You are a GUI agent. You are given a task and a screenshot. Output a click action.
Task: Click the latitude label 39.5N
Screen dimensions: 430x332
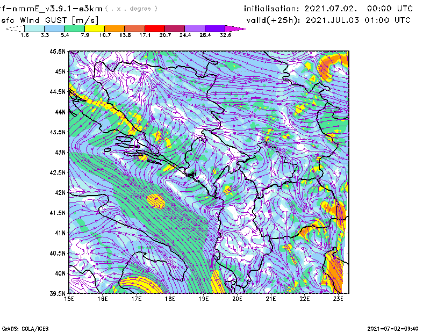point(58,293)
